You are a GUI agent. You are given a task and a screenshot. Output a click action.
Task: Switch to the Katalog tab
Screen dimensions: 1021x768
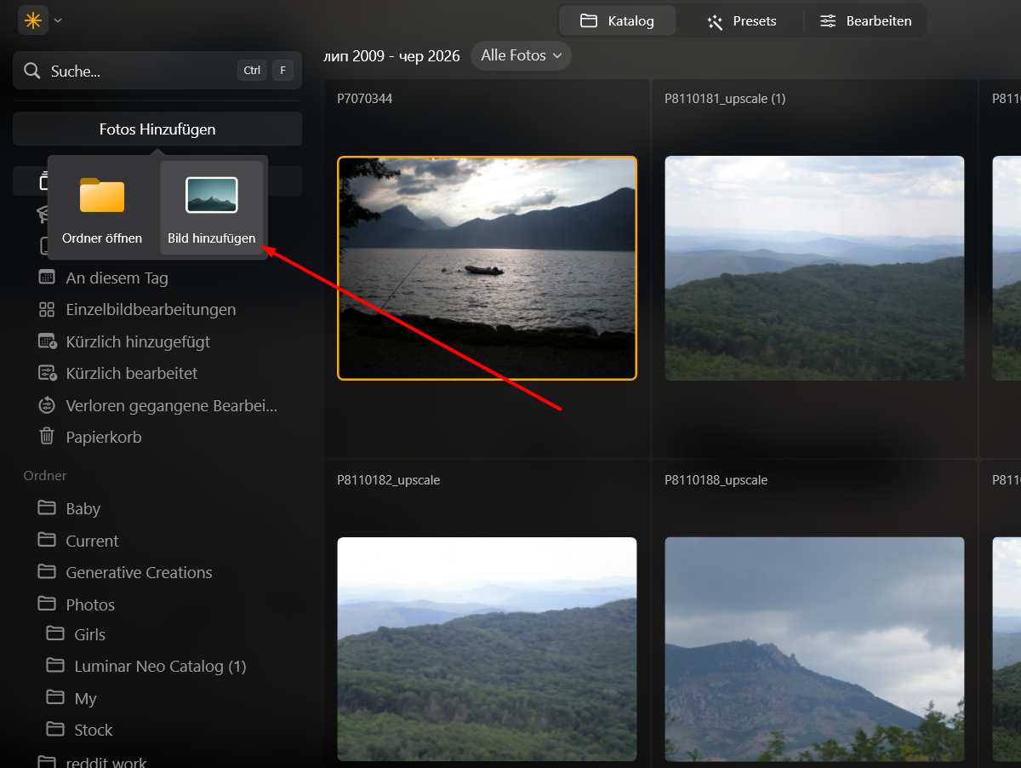click(x=617, y=20)
